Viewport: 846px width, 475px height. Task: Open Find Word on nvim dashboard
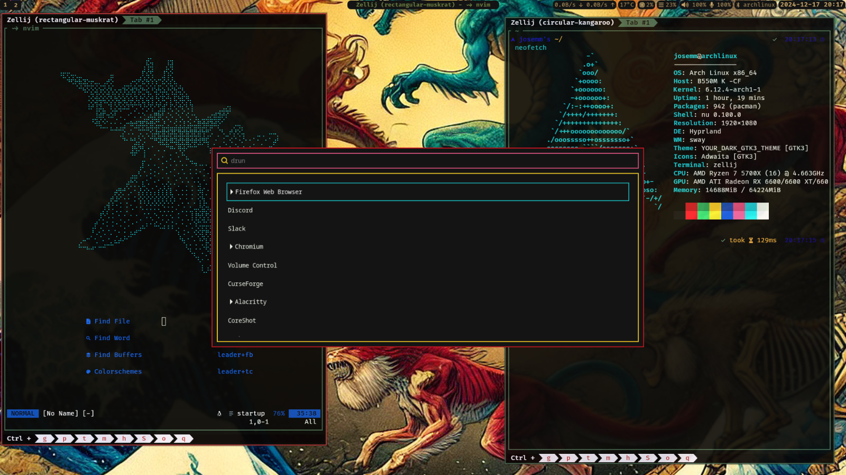pos(112,338)
